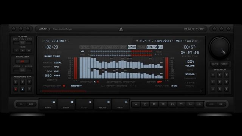Click the spectrum analyzer bars display
The height and width of the screenshot is (136, 242).
121,68
